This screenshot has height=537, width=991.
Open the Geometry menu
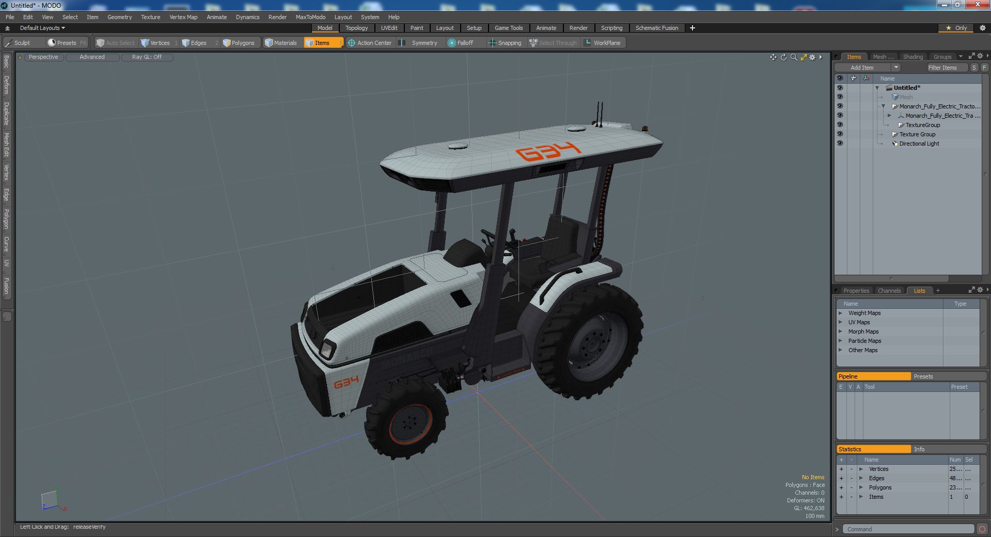point(119,17)
